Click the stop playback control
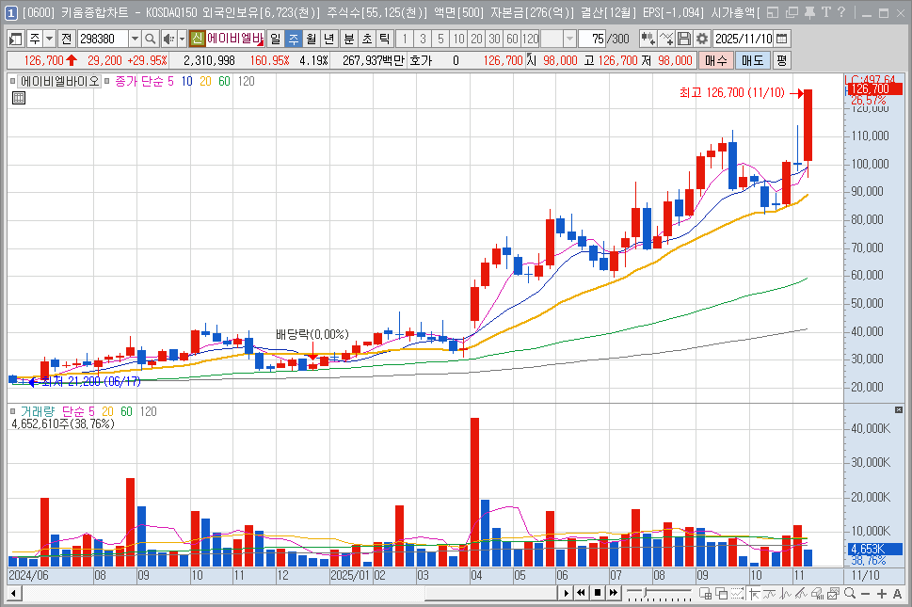 (x=598, y=593)
